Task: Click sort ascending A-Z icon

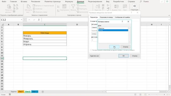Action: pos(58,7)
